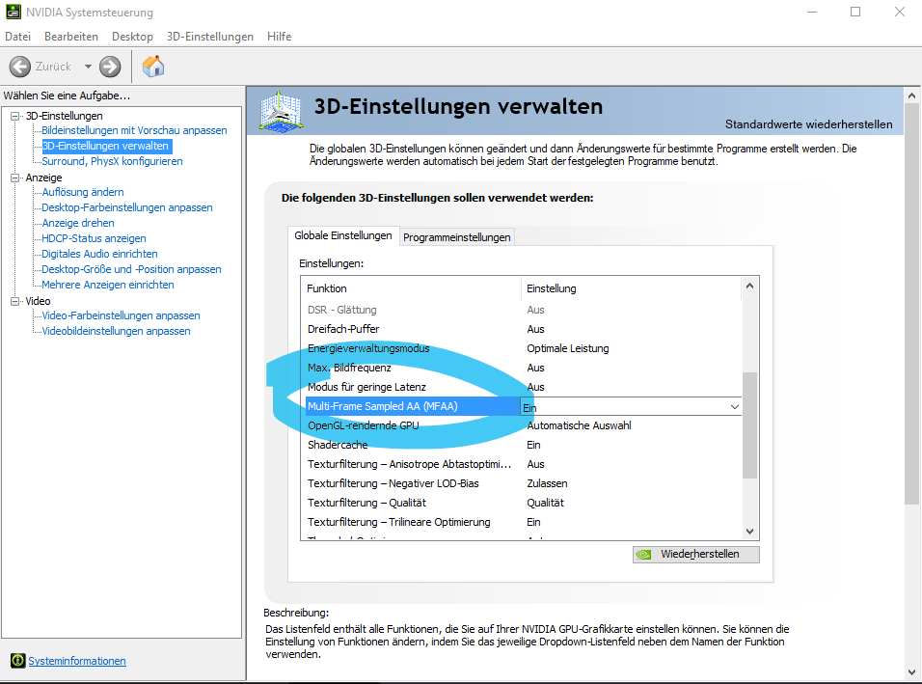Open the Datei menu
The width and height of the screenshot is (922, 684).
pos(17,37)
